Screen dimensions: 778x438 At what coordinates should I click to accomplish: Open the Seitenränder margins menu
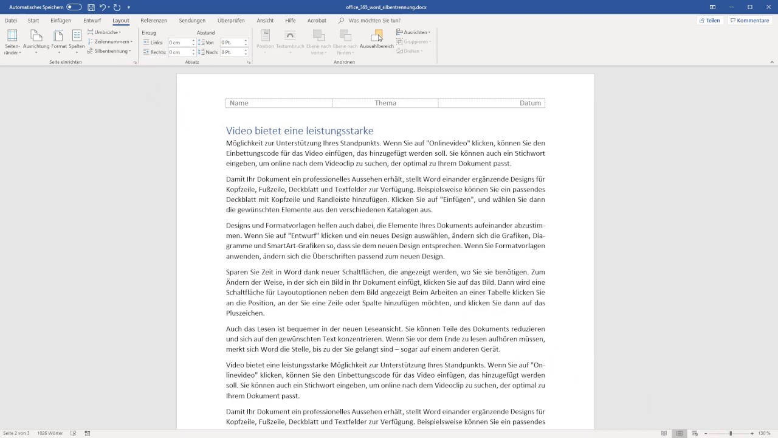click(12, 42)
